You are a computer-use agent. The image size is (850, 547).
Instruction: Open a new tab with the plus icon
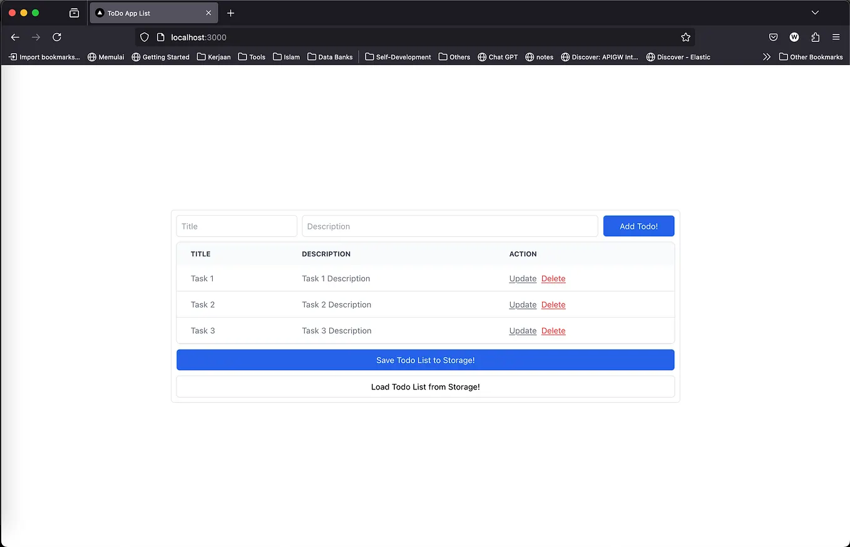click(231, 13)
